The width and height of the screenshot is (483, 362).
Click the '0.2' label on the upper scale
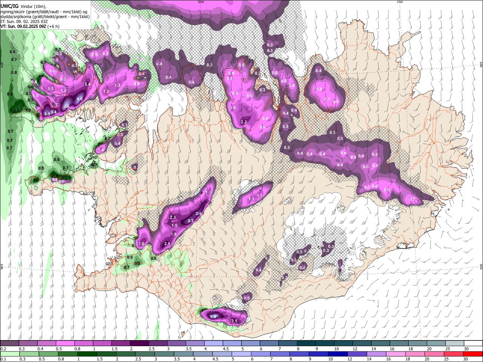[x=3, y=349]
